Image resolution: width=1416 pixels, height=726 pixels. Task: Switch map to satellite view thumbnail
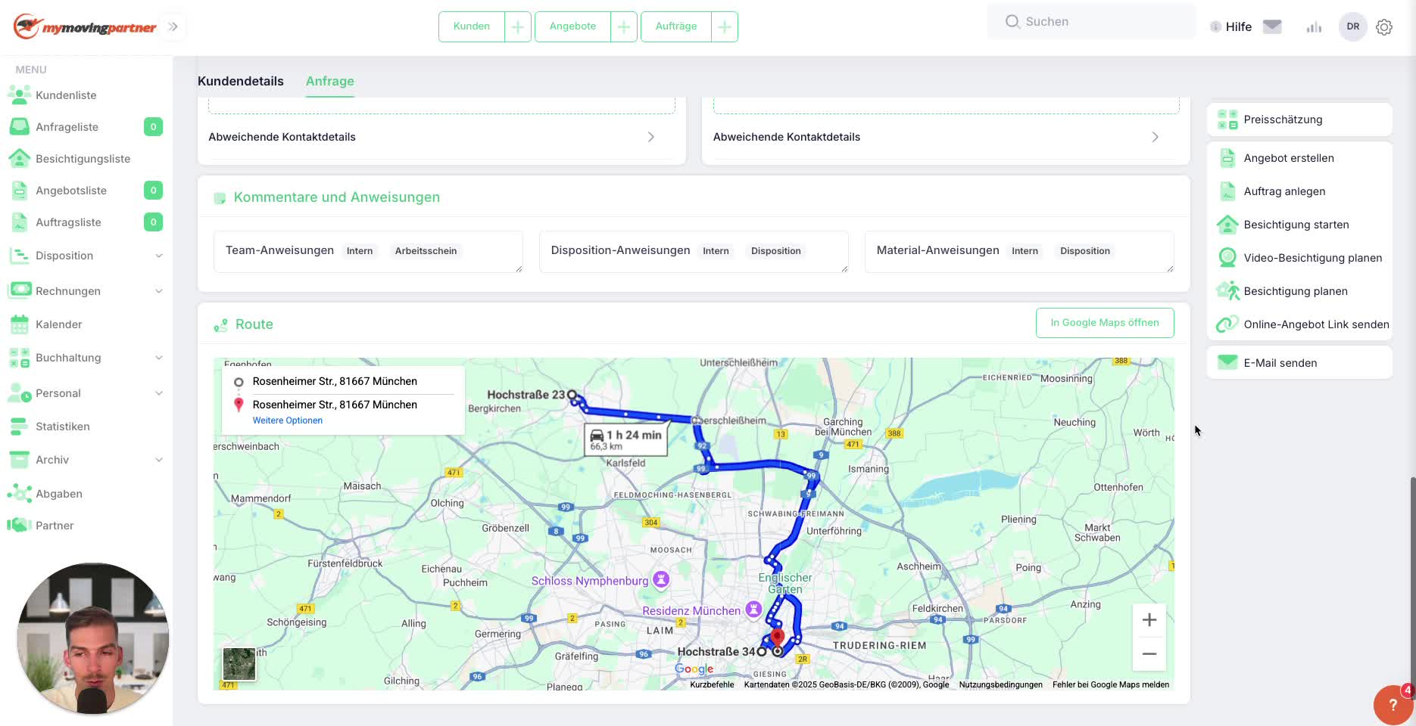239,665
